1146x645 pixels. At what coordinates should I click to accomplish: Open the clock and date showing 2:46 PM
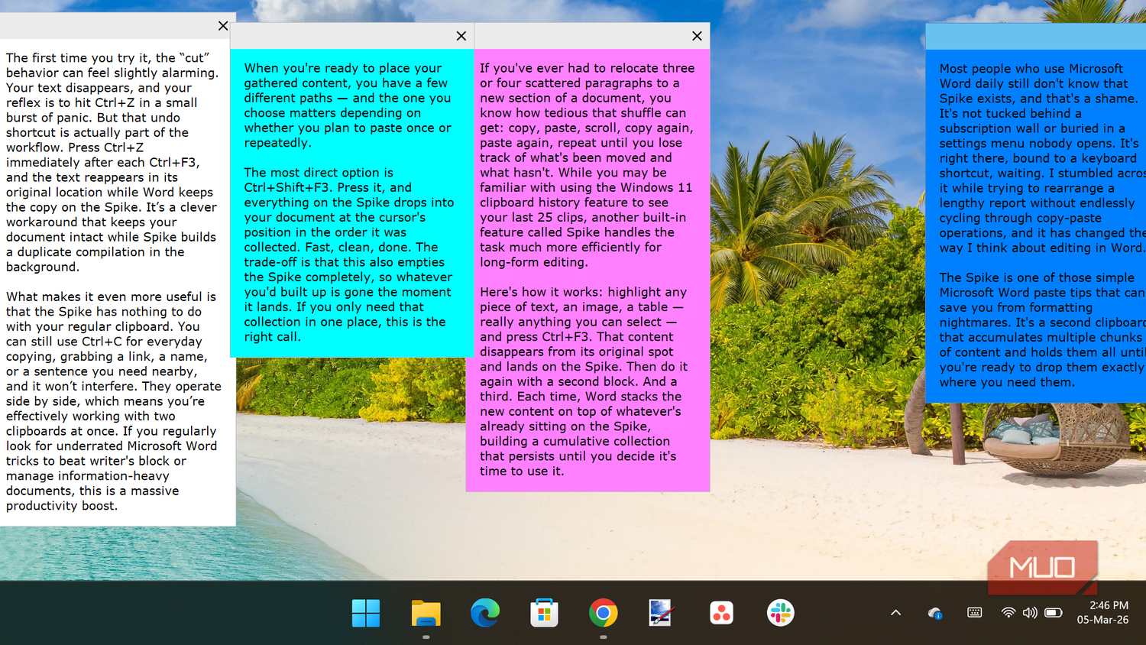pyautogui.click(x=1103, y=613)
